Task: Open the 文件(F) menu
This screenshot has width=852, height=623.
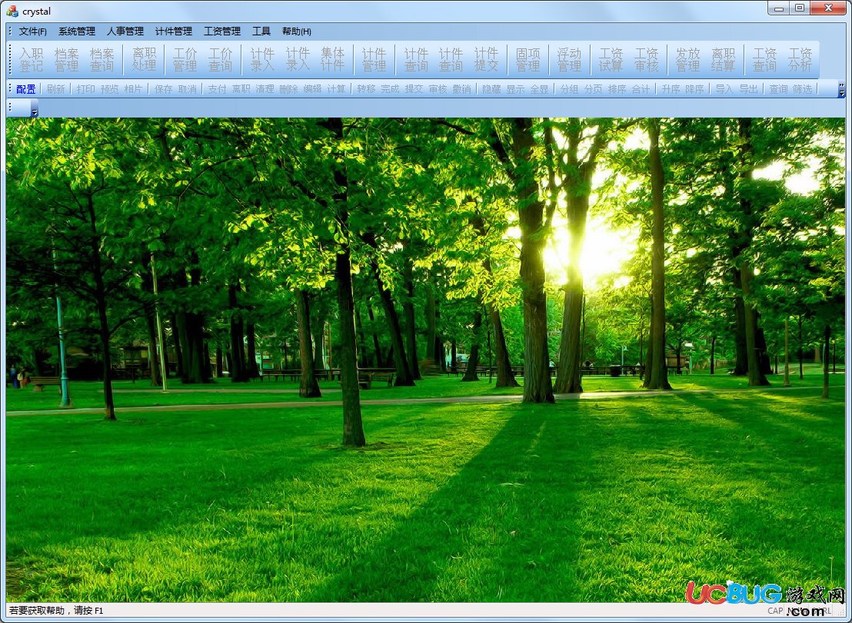Action: tap(32, 31)
